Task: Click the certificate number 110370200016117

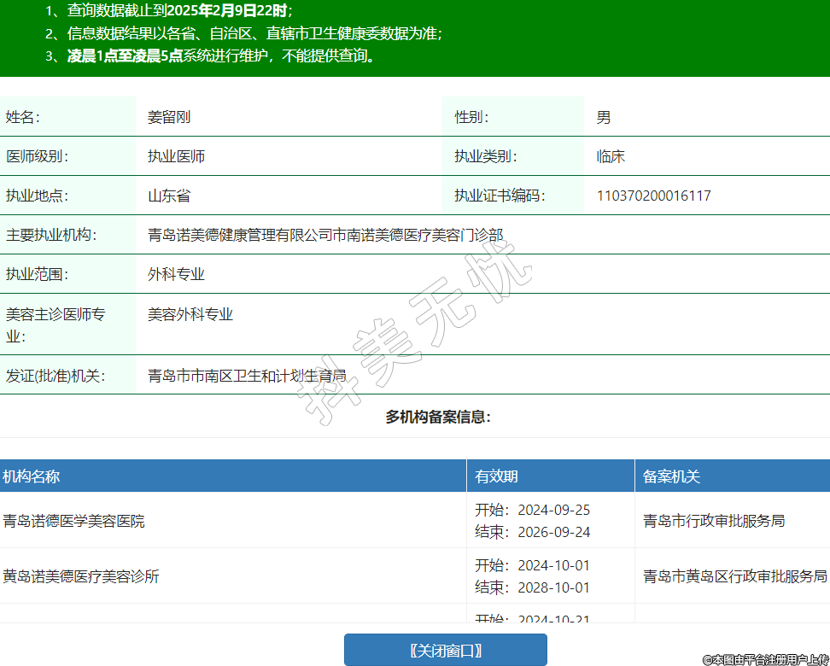Action: (653, 196)
